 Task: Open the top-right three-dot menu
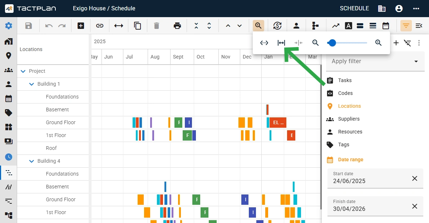(416, 9)
